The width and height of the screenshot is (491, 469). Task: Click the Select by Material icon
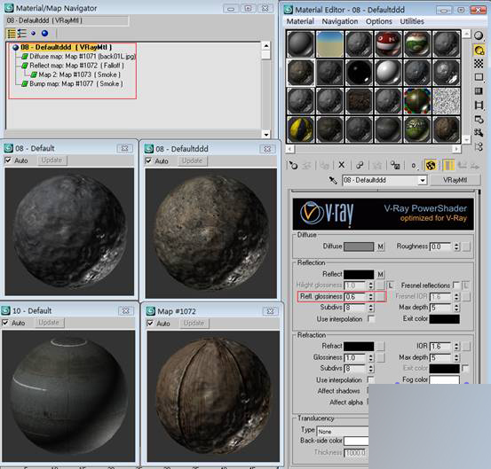479,133
